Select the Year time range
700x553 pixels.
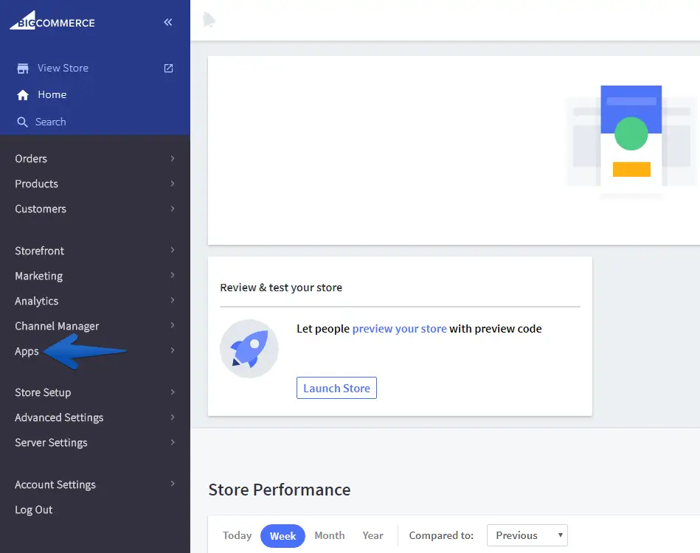point(372,535)
